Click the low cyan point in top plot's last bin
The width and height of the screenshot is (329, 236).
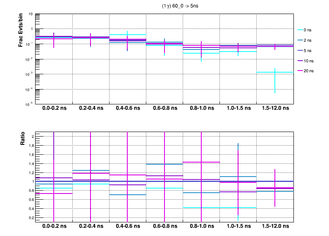pyautogui.click(x=275, y=72)
